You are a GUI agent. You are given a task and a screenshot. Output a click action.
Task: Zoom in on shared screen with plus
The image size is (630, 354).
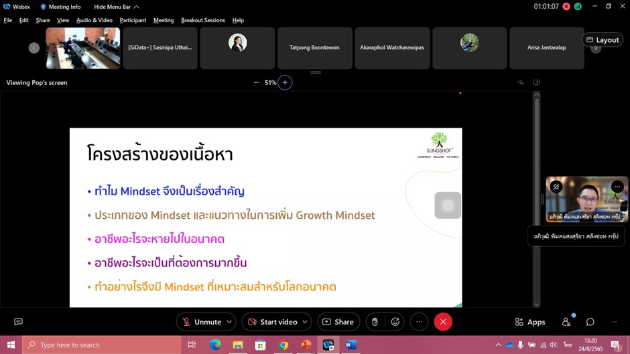point(285,82)
